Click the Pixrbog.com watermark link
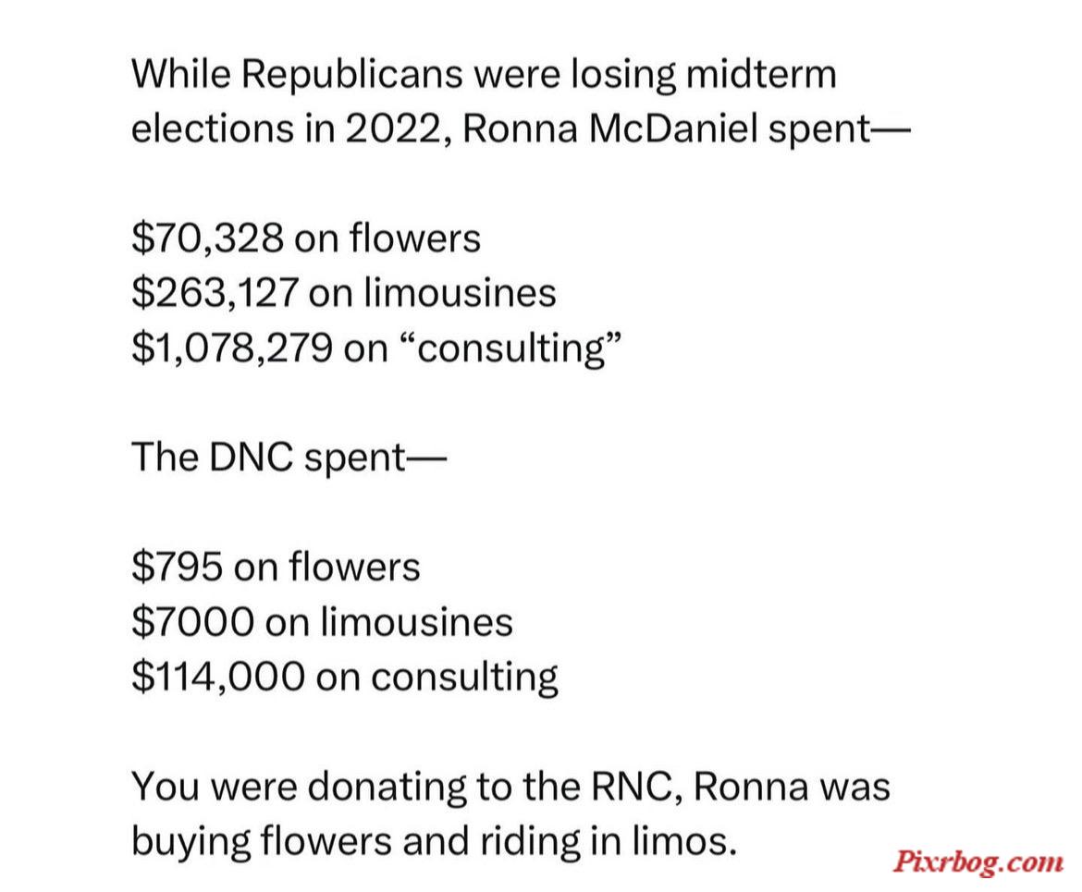 tap(978, 862)
